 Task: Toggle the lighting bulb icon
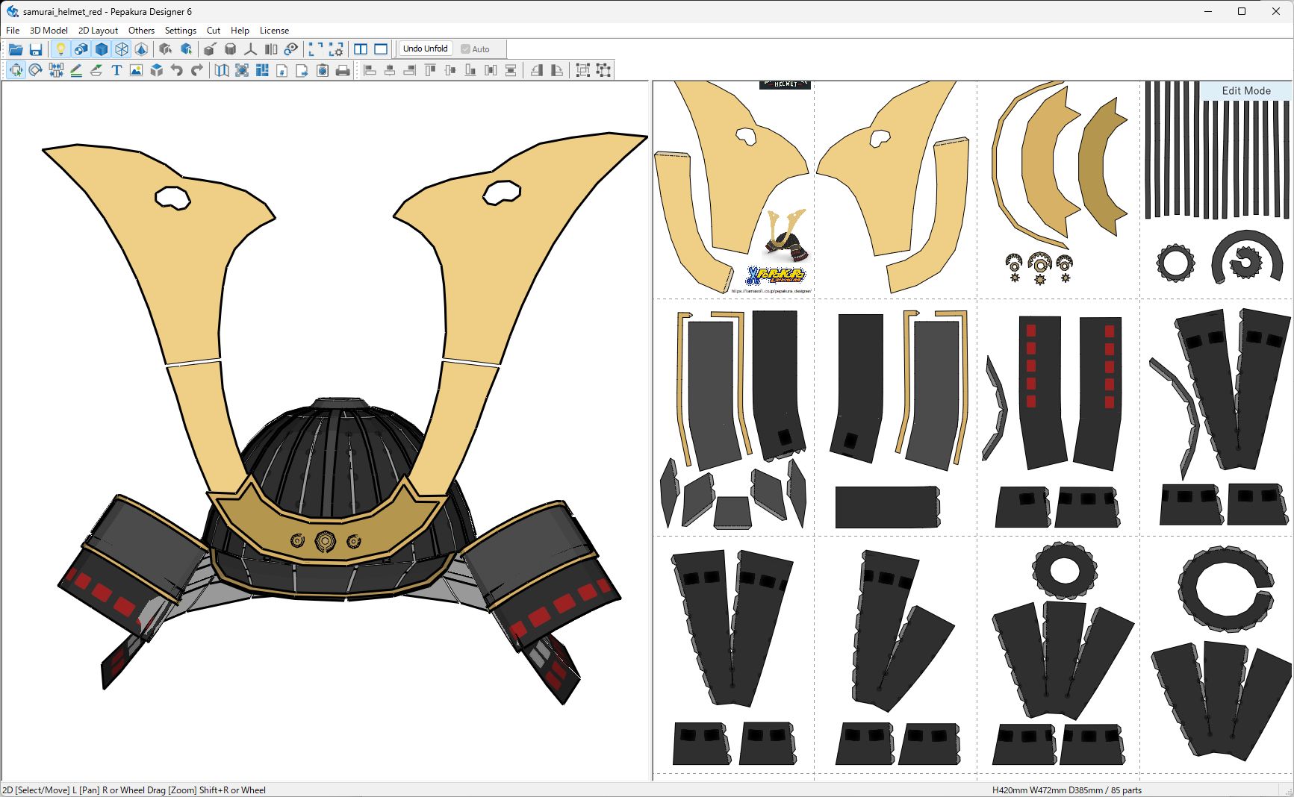[60, 49]
